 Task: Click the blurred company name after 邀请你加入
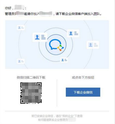(x=45, y=14)
